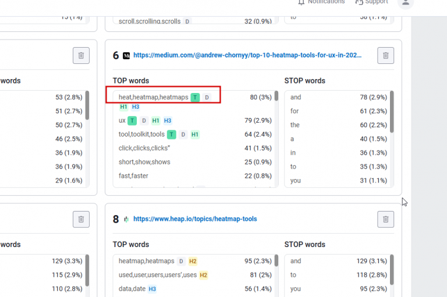Click the H1 badge beside tool,toolkit,tools
447x297 pixels.
tap(195, 134)
